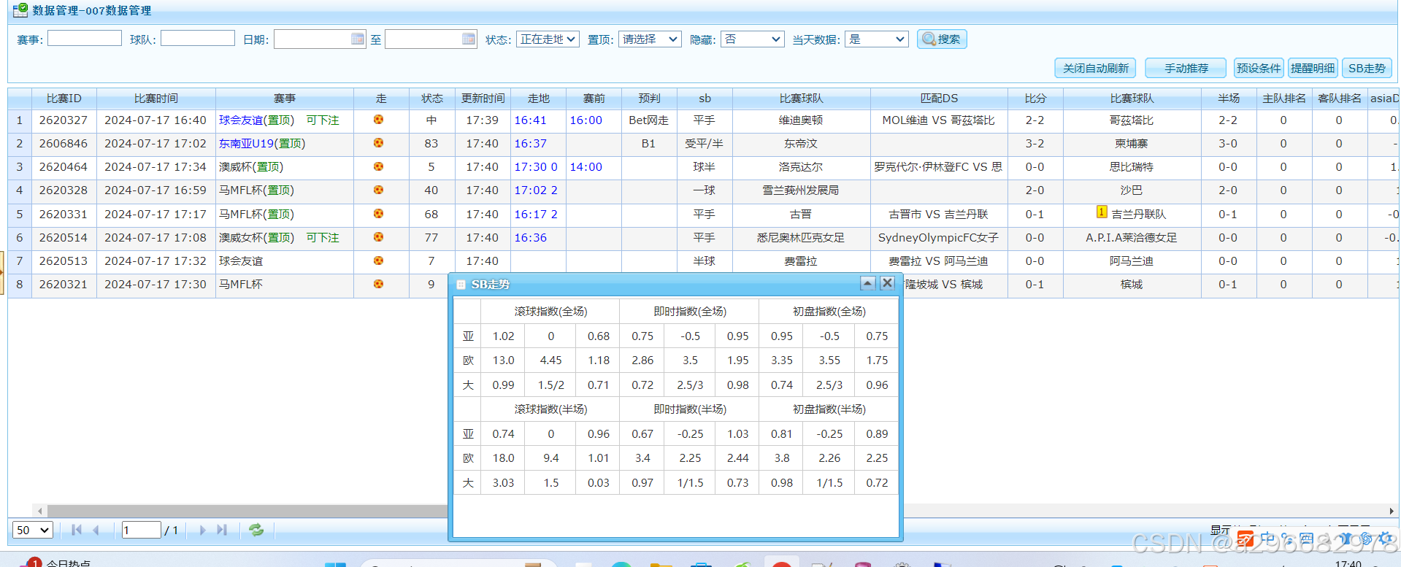Viewport: 1401px width, 567px height.
Task: Click the 搜索 search button
Action: [x=942, y=39]
